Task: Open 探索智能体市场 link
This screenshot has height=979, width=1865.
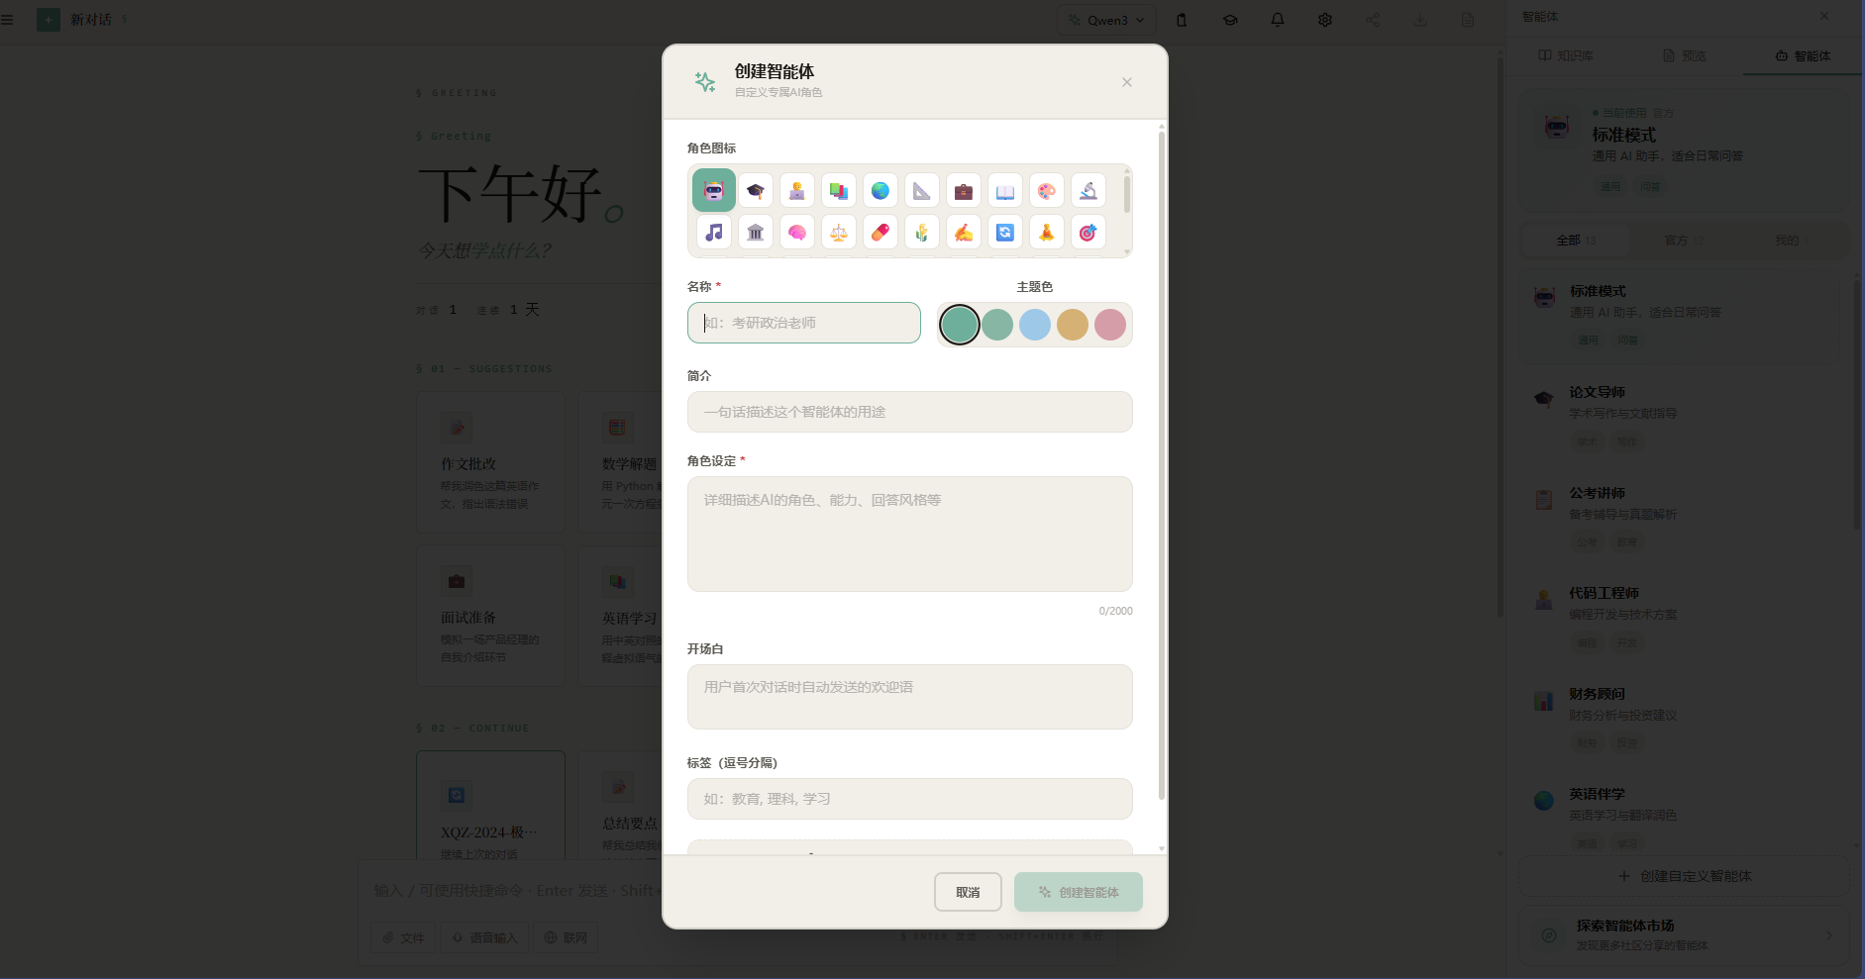Action: point(1685,934)
